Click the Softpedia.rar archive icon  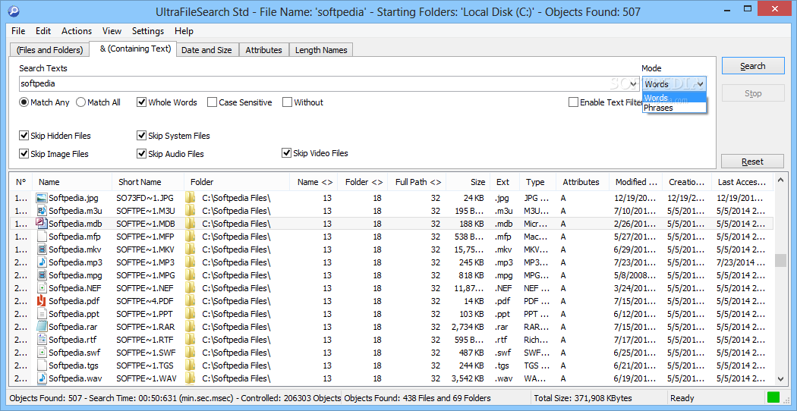coord(42,327)
